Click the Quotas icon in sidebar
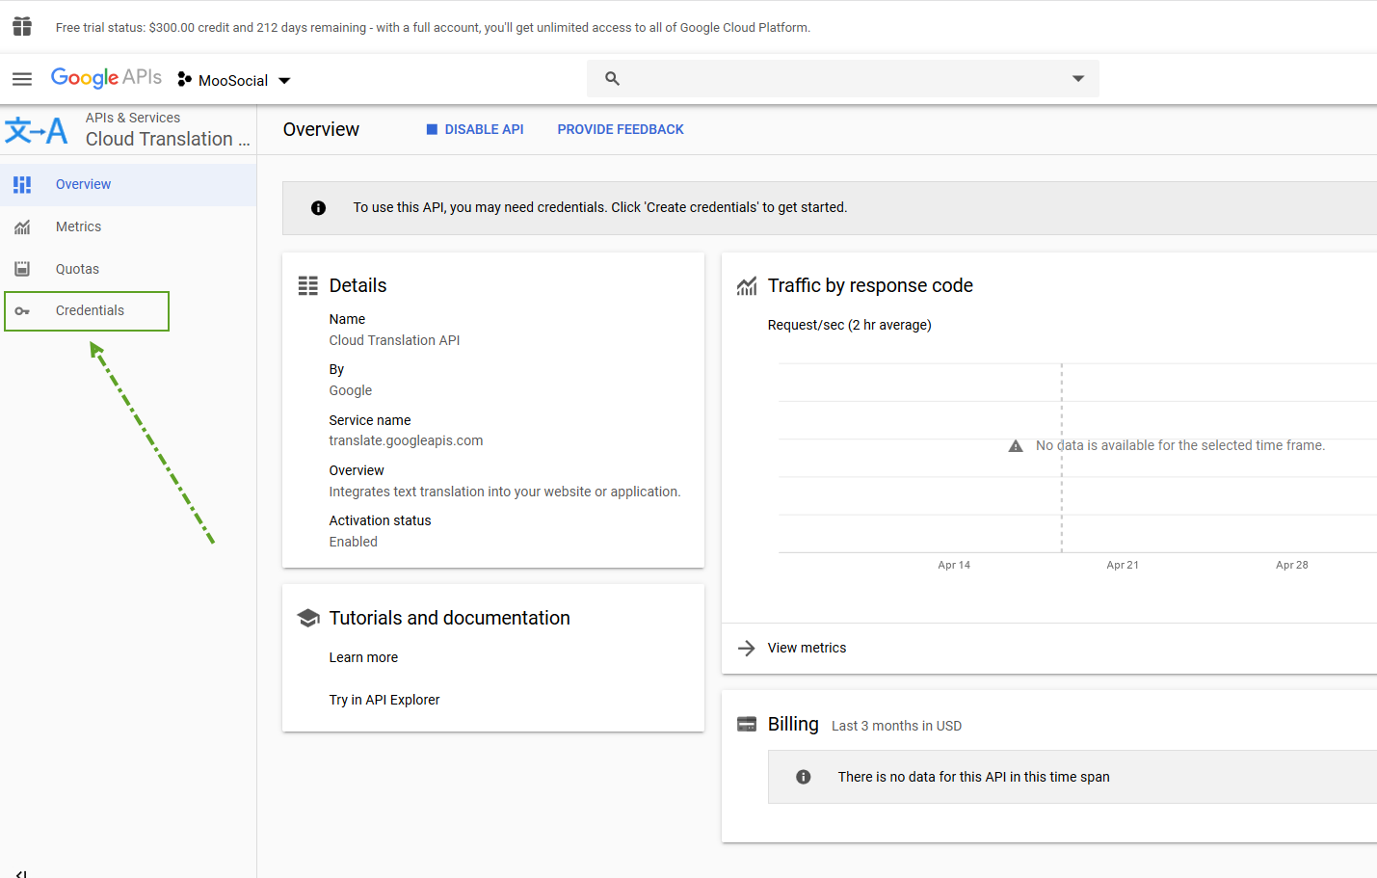The width and height of the screenshot is (1377, 878). pos(22,269)
